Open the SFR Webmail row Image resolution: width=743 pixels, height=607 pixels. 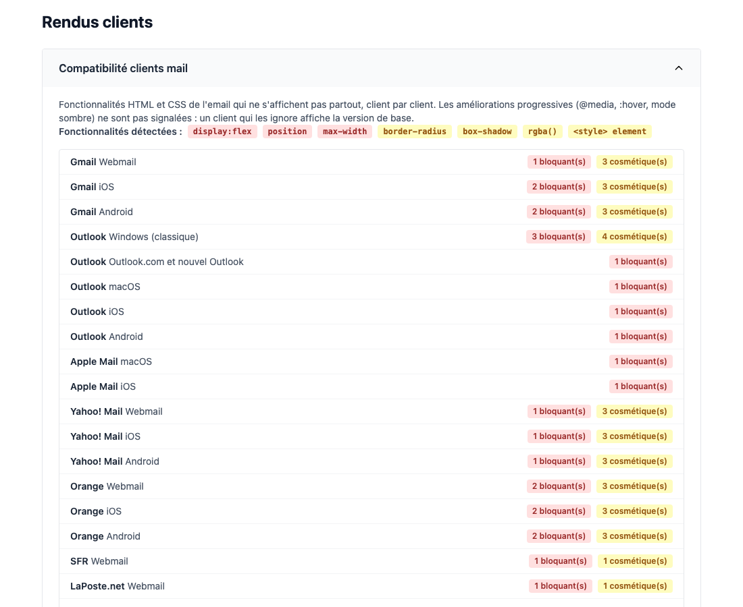click(371, 562)
